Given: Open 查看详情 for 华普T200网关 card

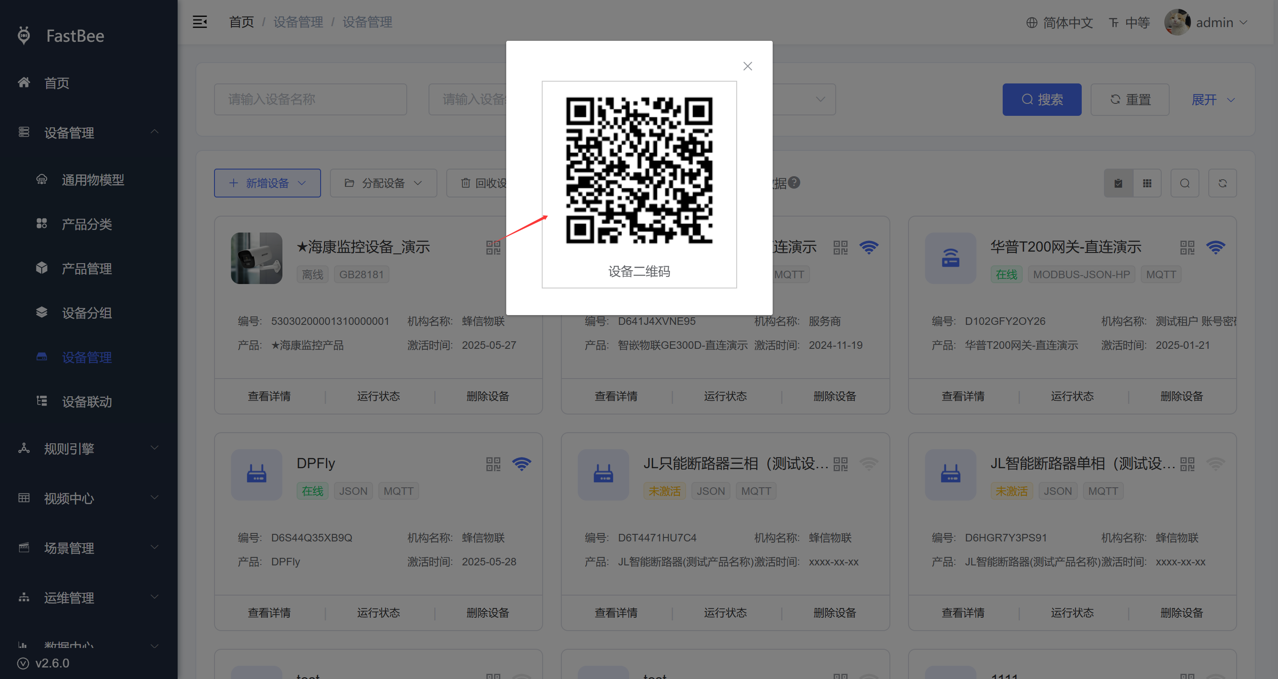Looking at the screenshot, I should (964, 396).
